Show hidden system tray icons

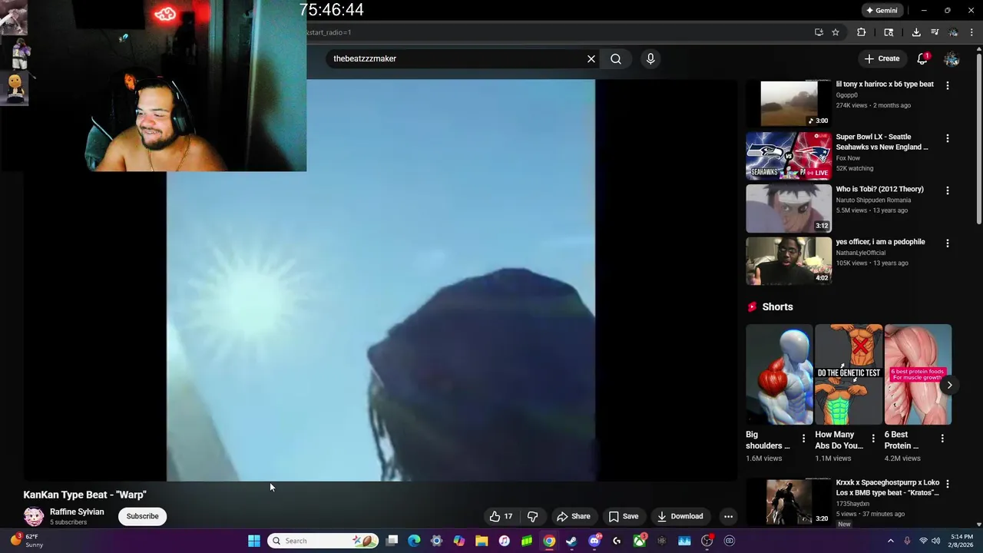point(891,541)
